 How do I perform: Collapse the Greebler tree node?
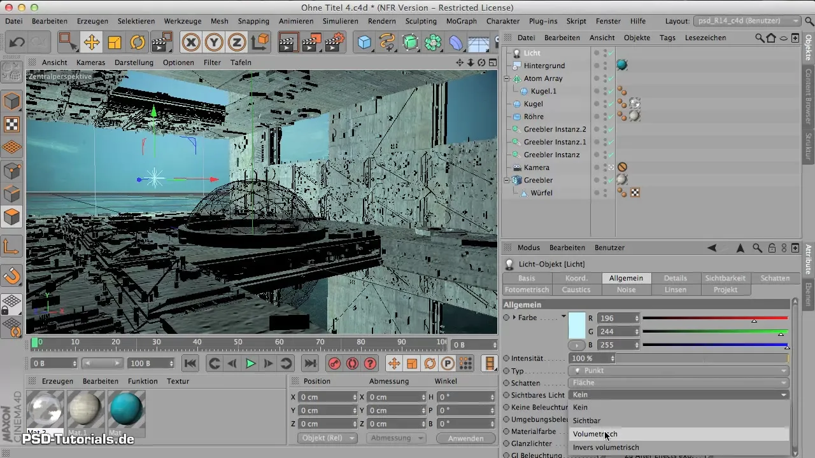click(507, 180)
